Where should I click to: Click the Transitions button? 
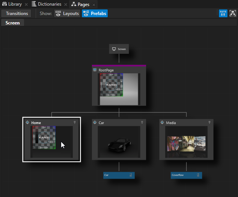coord(17,14)
